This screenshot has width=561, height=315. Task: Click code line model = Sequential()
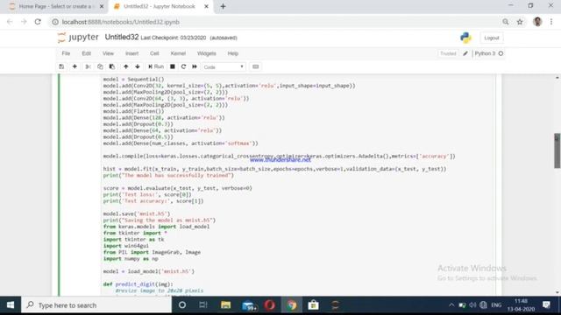tap(133, 80)
